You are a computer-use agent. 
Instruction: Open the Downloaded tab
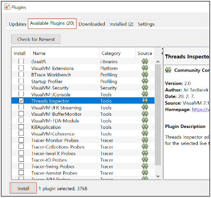pyautogui.click(x=92, y=24)
